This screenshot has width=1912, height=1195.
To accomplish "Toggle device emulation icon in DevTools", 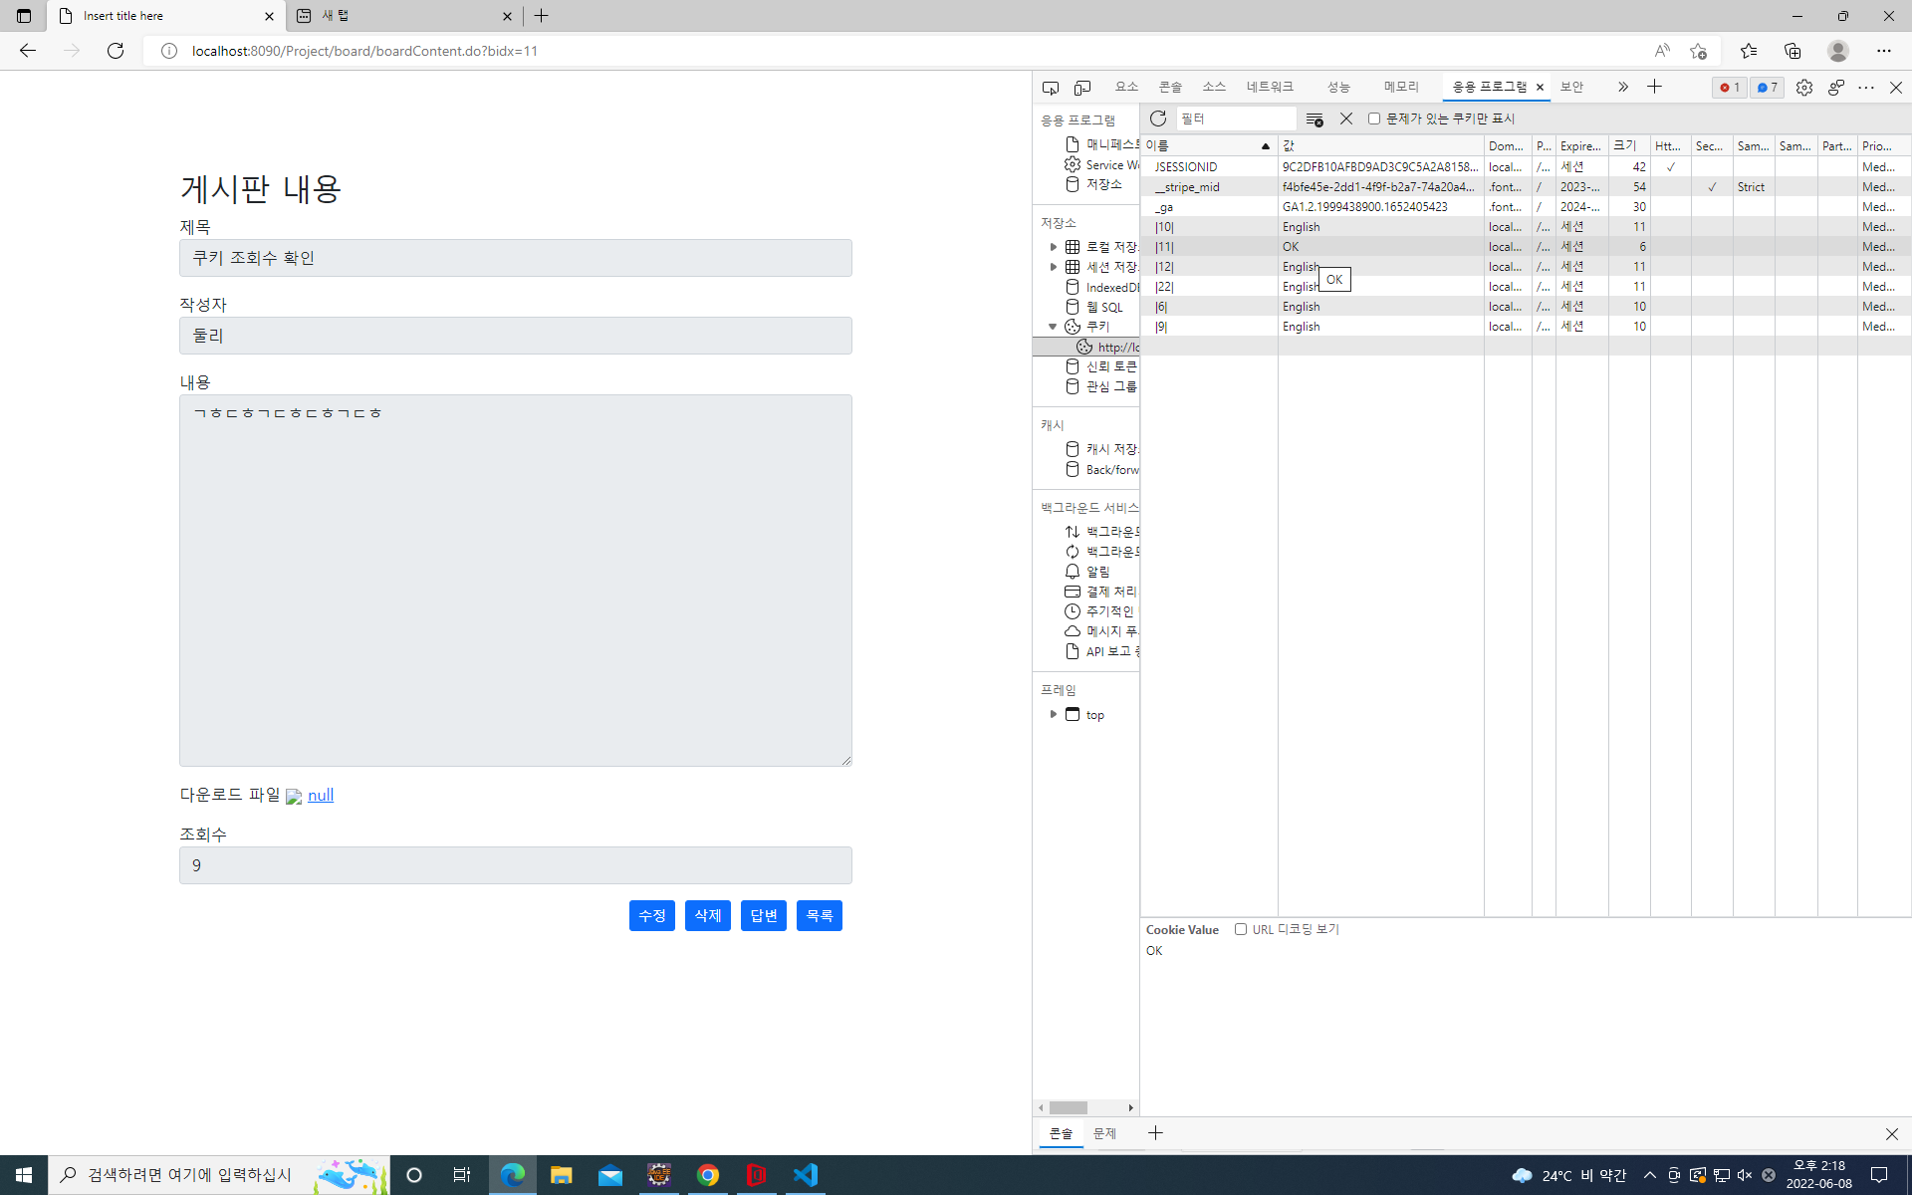I will [1082, 88].
